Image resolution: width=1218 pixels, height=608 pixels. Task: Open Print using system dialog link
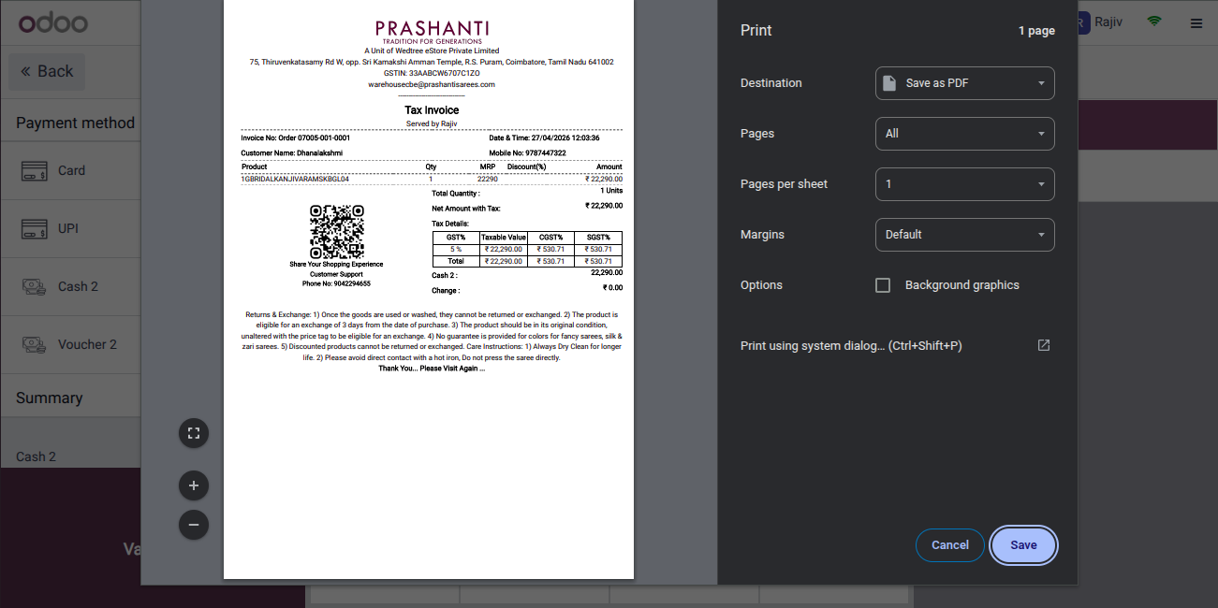[851, 346]
